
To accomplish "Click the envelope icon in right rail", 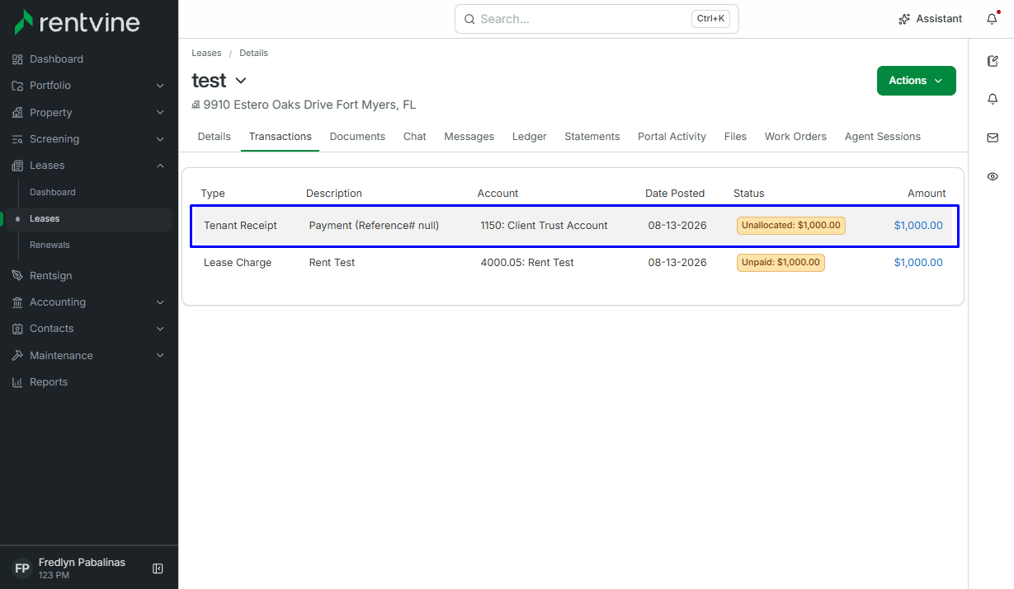I will tap(993, 138).
